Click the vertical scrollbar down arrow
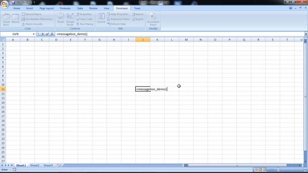The image size is (308, 173). [x=306, y=162]
